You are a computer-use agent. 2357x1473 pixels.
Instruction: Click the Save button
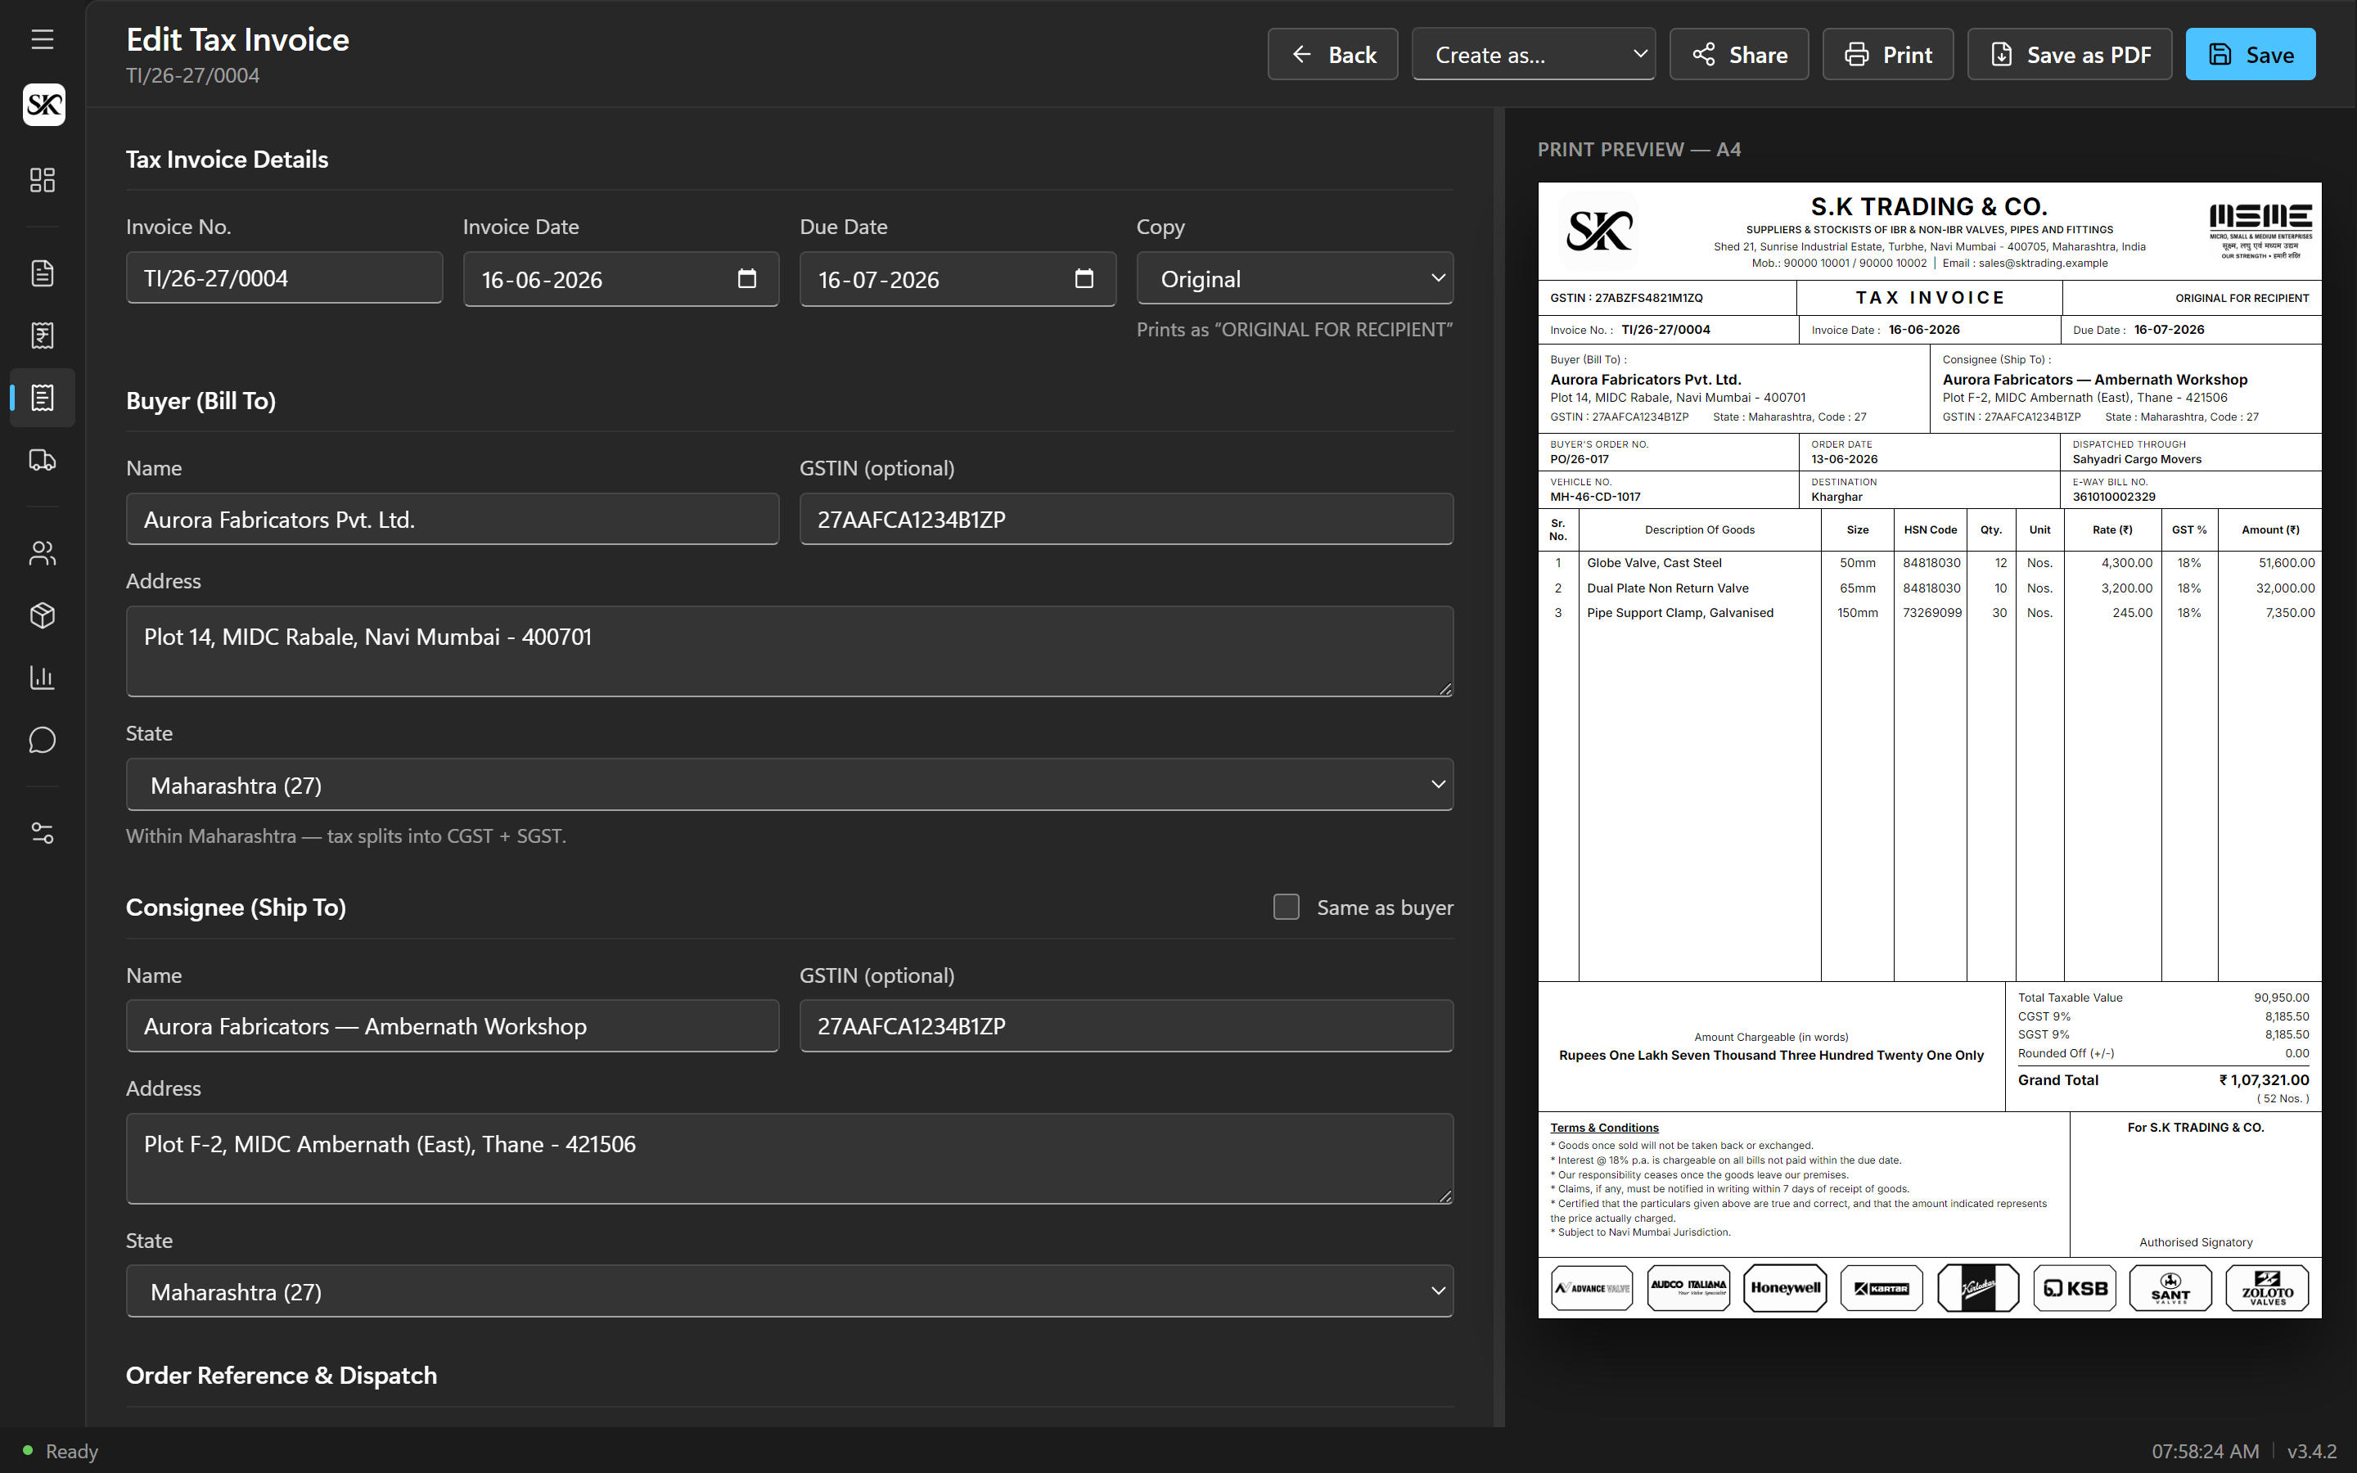coord(2250,55)
